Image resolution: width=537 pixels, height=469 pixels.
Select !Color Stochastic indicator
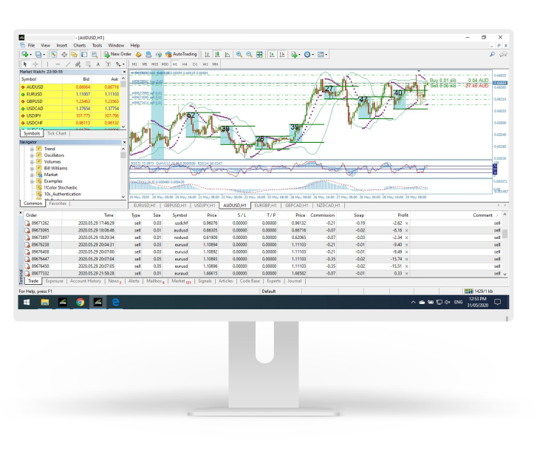tap(61, 188)
